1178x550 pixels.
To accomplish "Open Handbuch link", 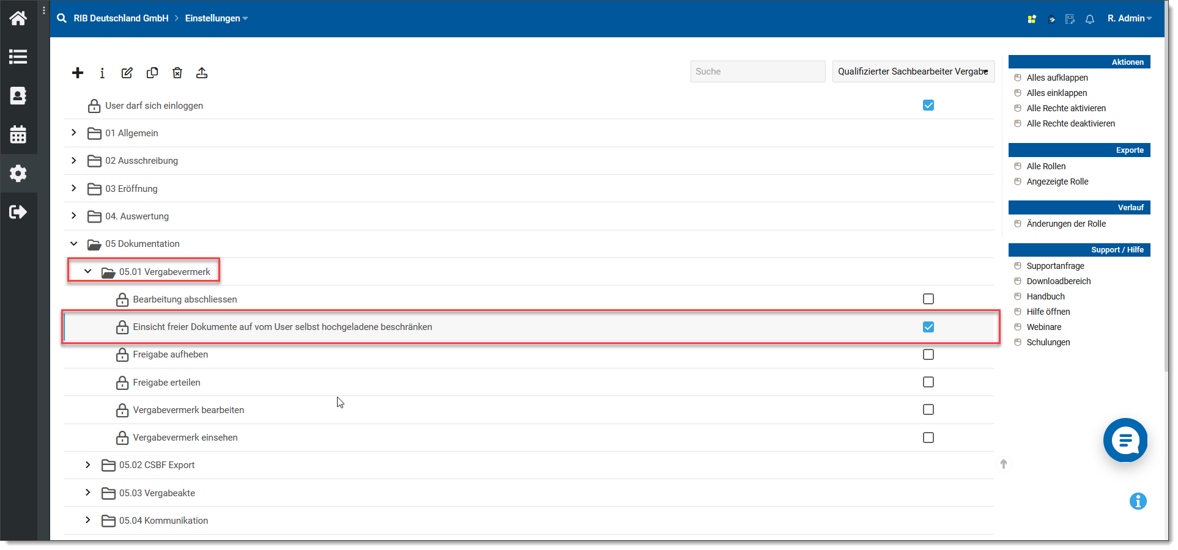I will point(1045,296).
